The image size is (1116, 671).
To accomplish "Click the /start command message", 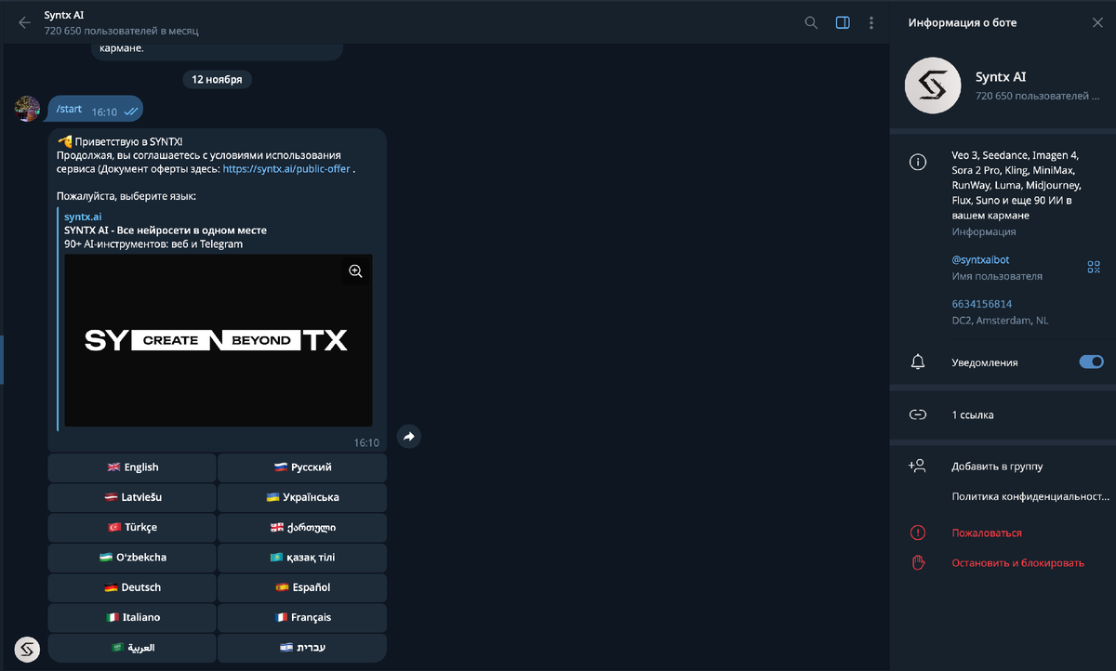I will (x=96, y=110).
